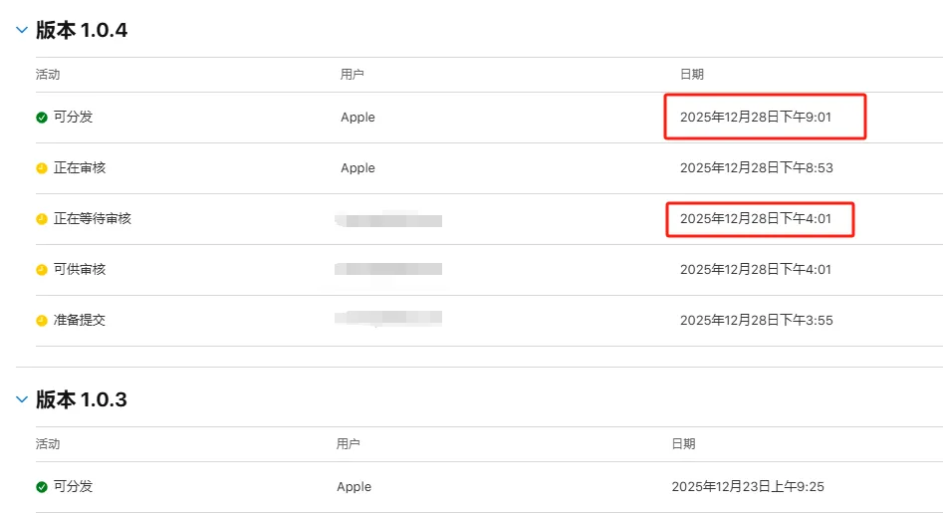This screenshot has height=513, width=943.
Task: Click the yellow status icon beside 正在审核
Action: click(42, 168)
